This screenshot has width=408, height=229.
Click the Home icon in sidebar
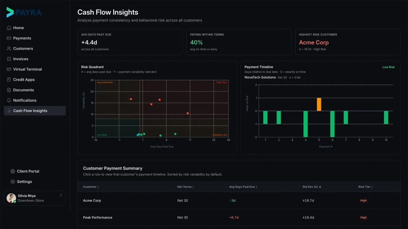[x=9, y=28]
